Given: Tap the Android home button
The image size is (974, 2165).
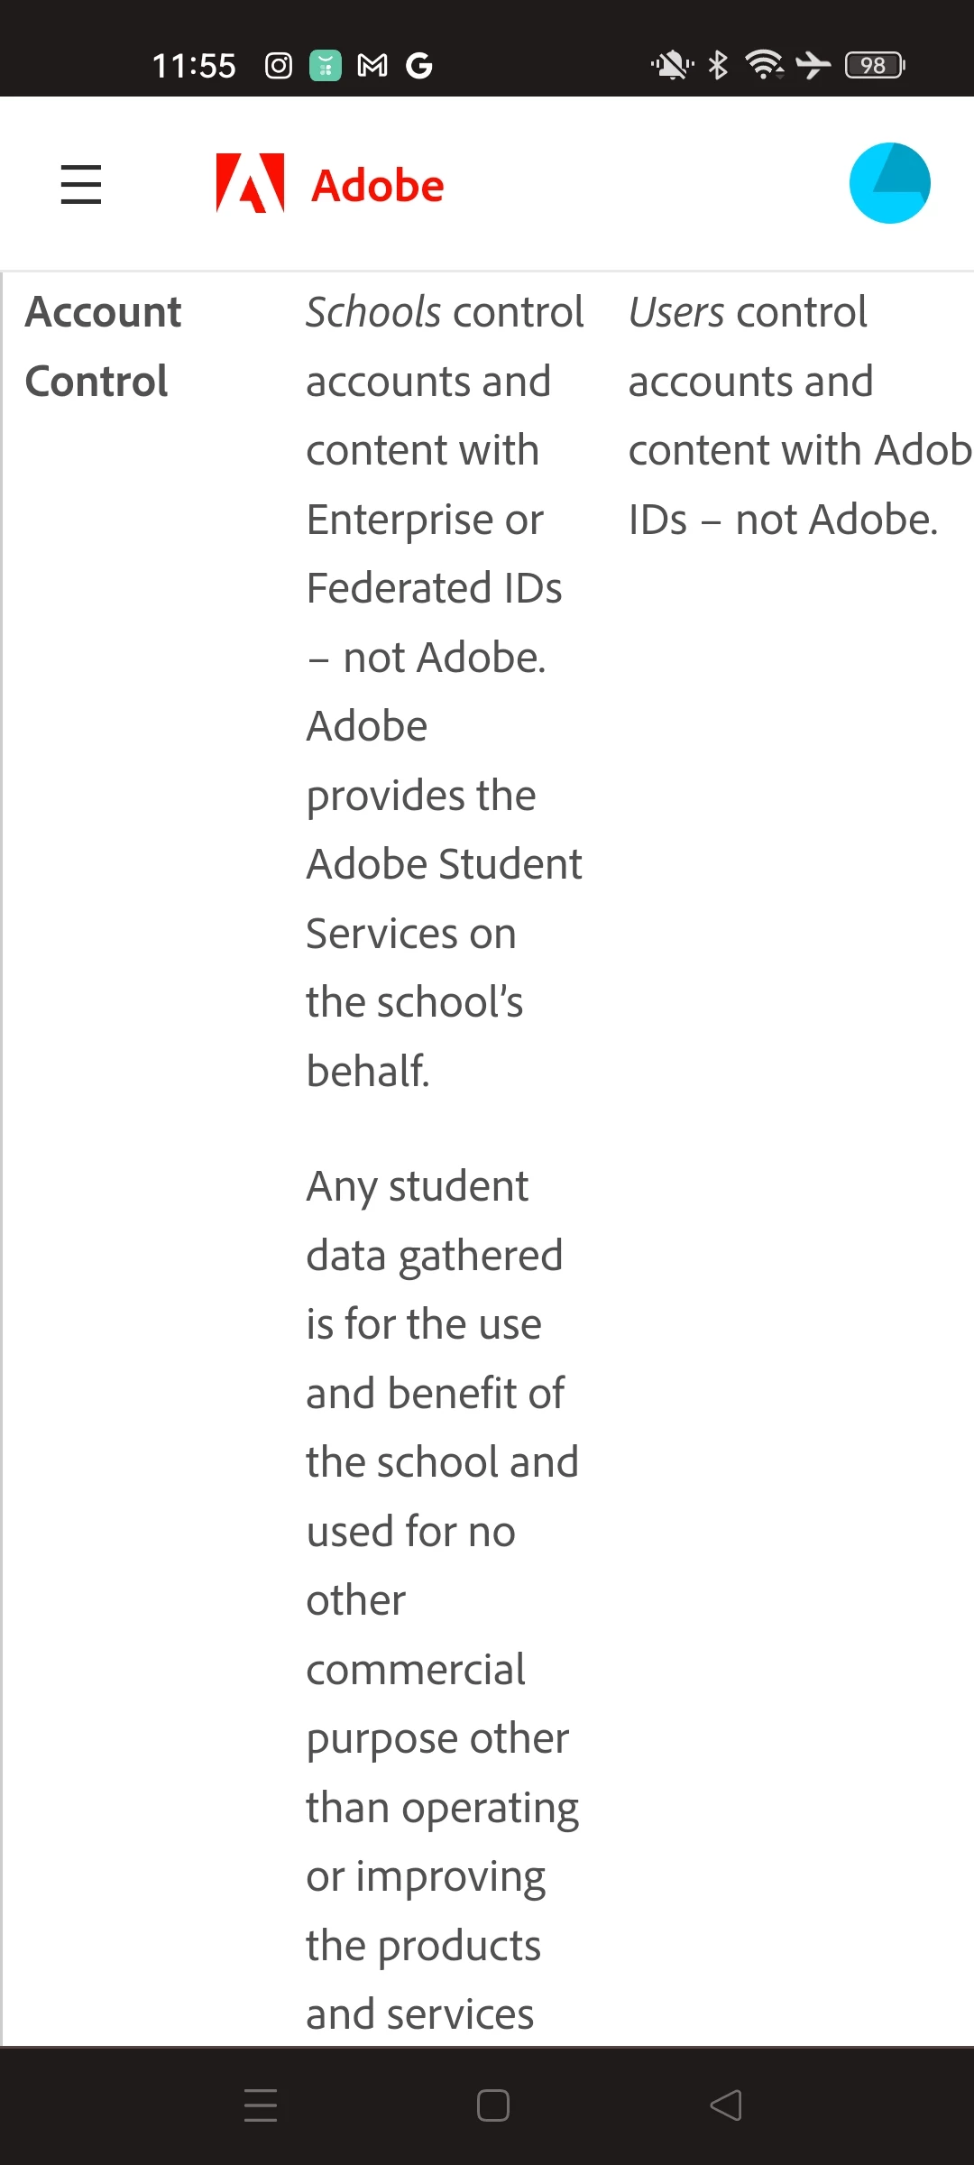Looking at the screenshot, I should (x=493, y=2105).
